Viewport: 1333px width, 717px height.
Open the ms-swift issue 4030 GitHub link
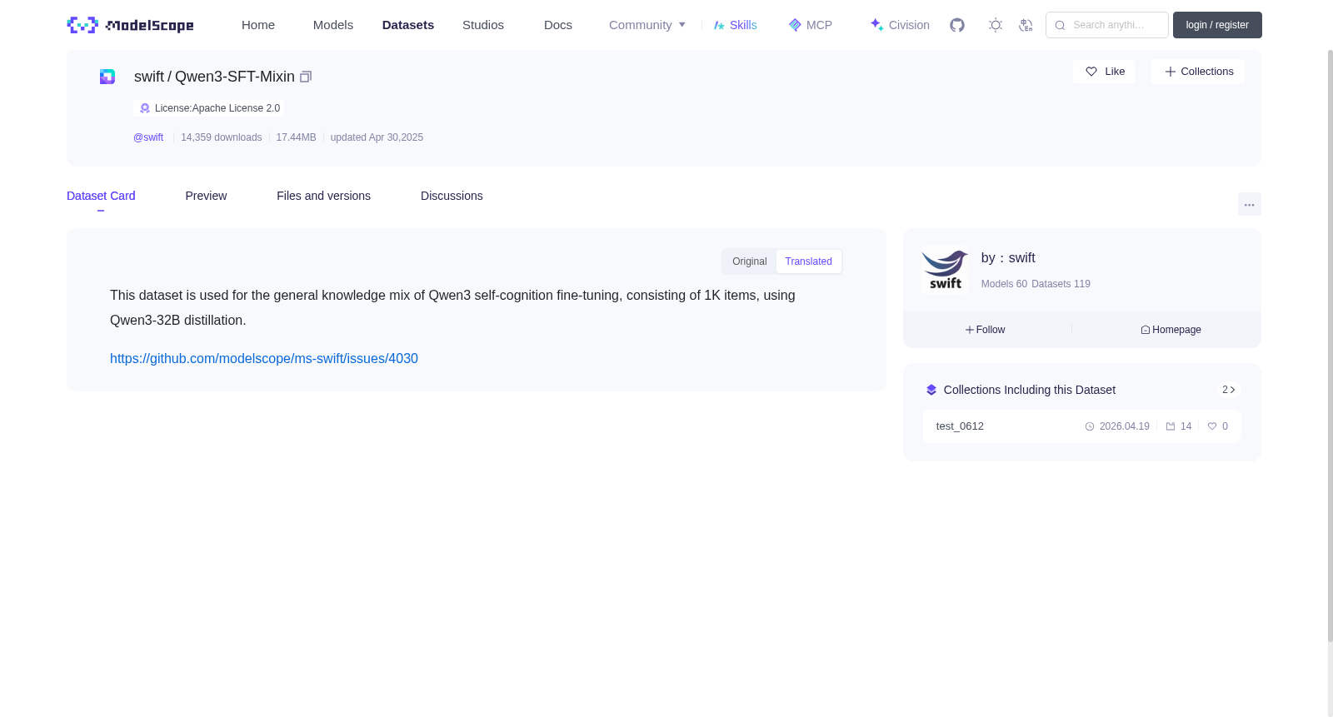[x=264, y=358]
